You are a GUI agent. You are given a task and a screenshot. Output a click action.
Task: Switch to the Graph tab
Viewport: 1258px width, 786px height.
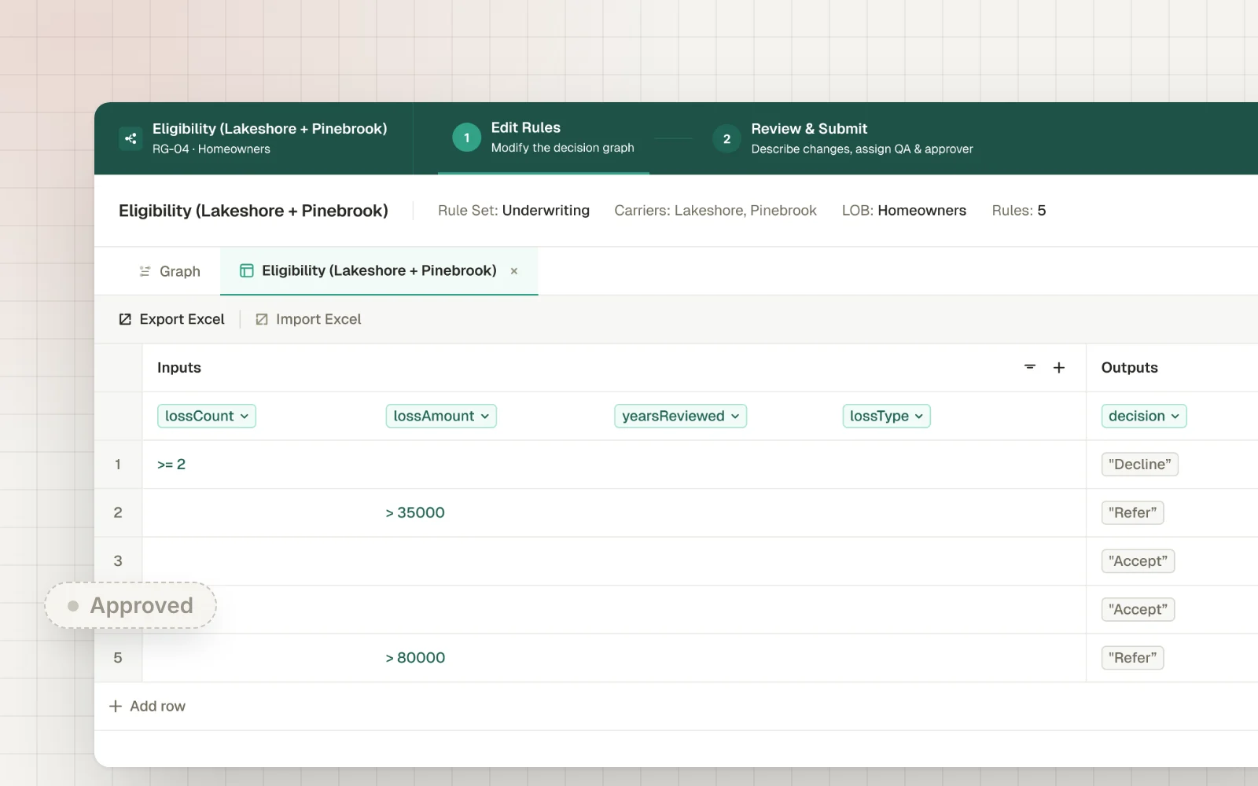170,271
